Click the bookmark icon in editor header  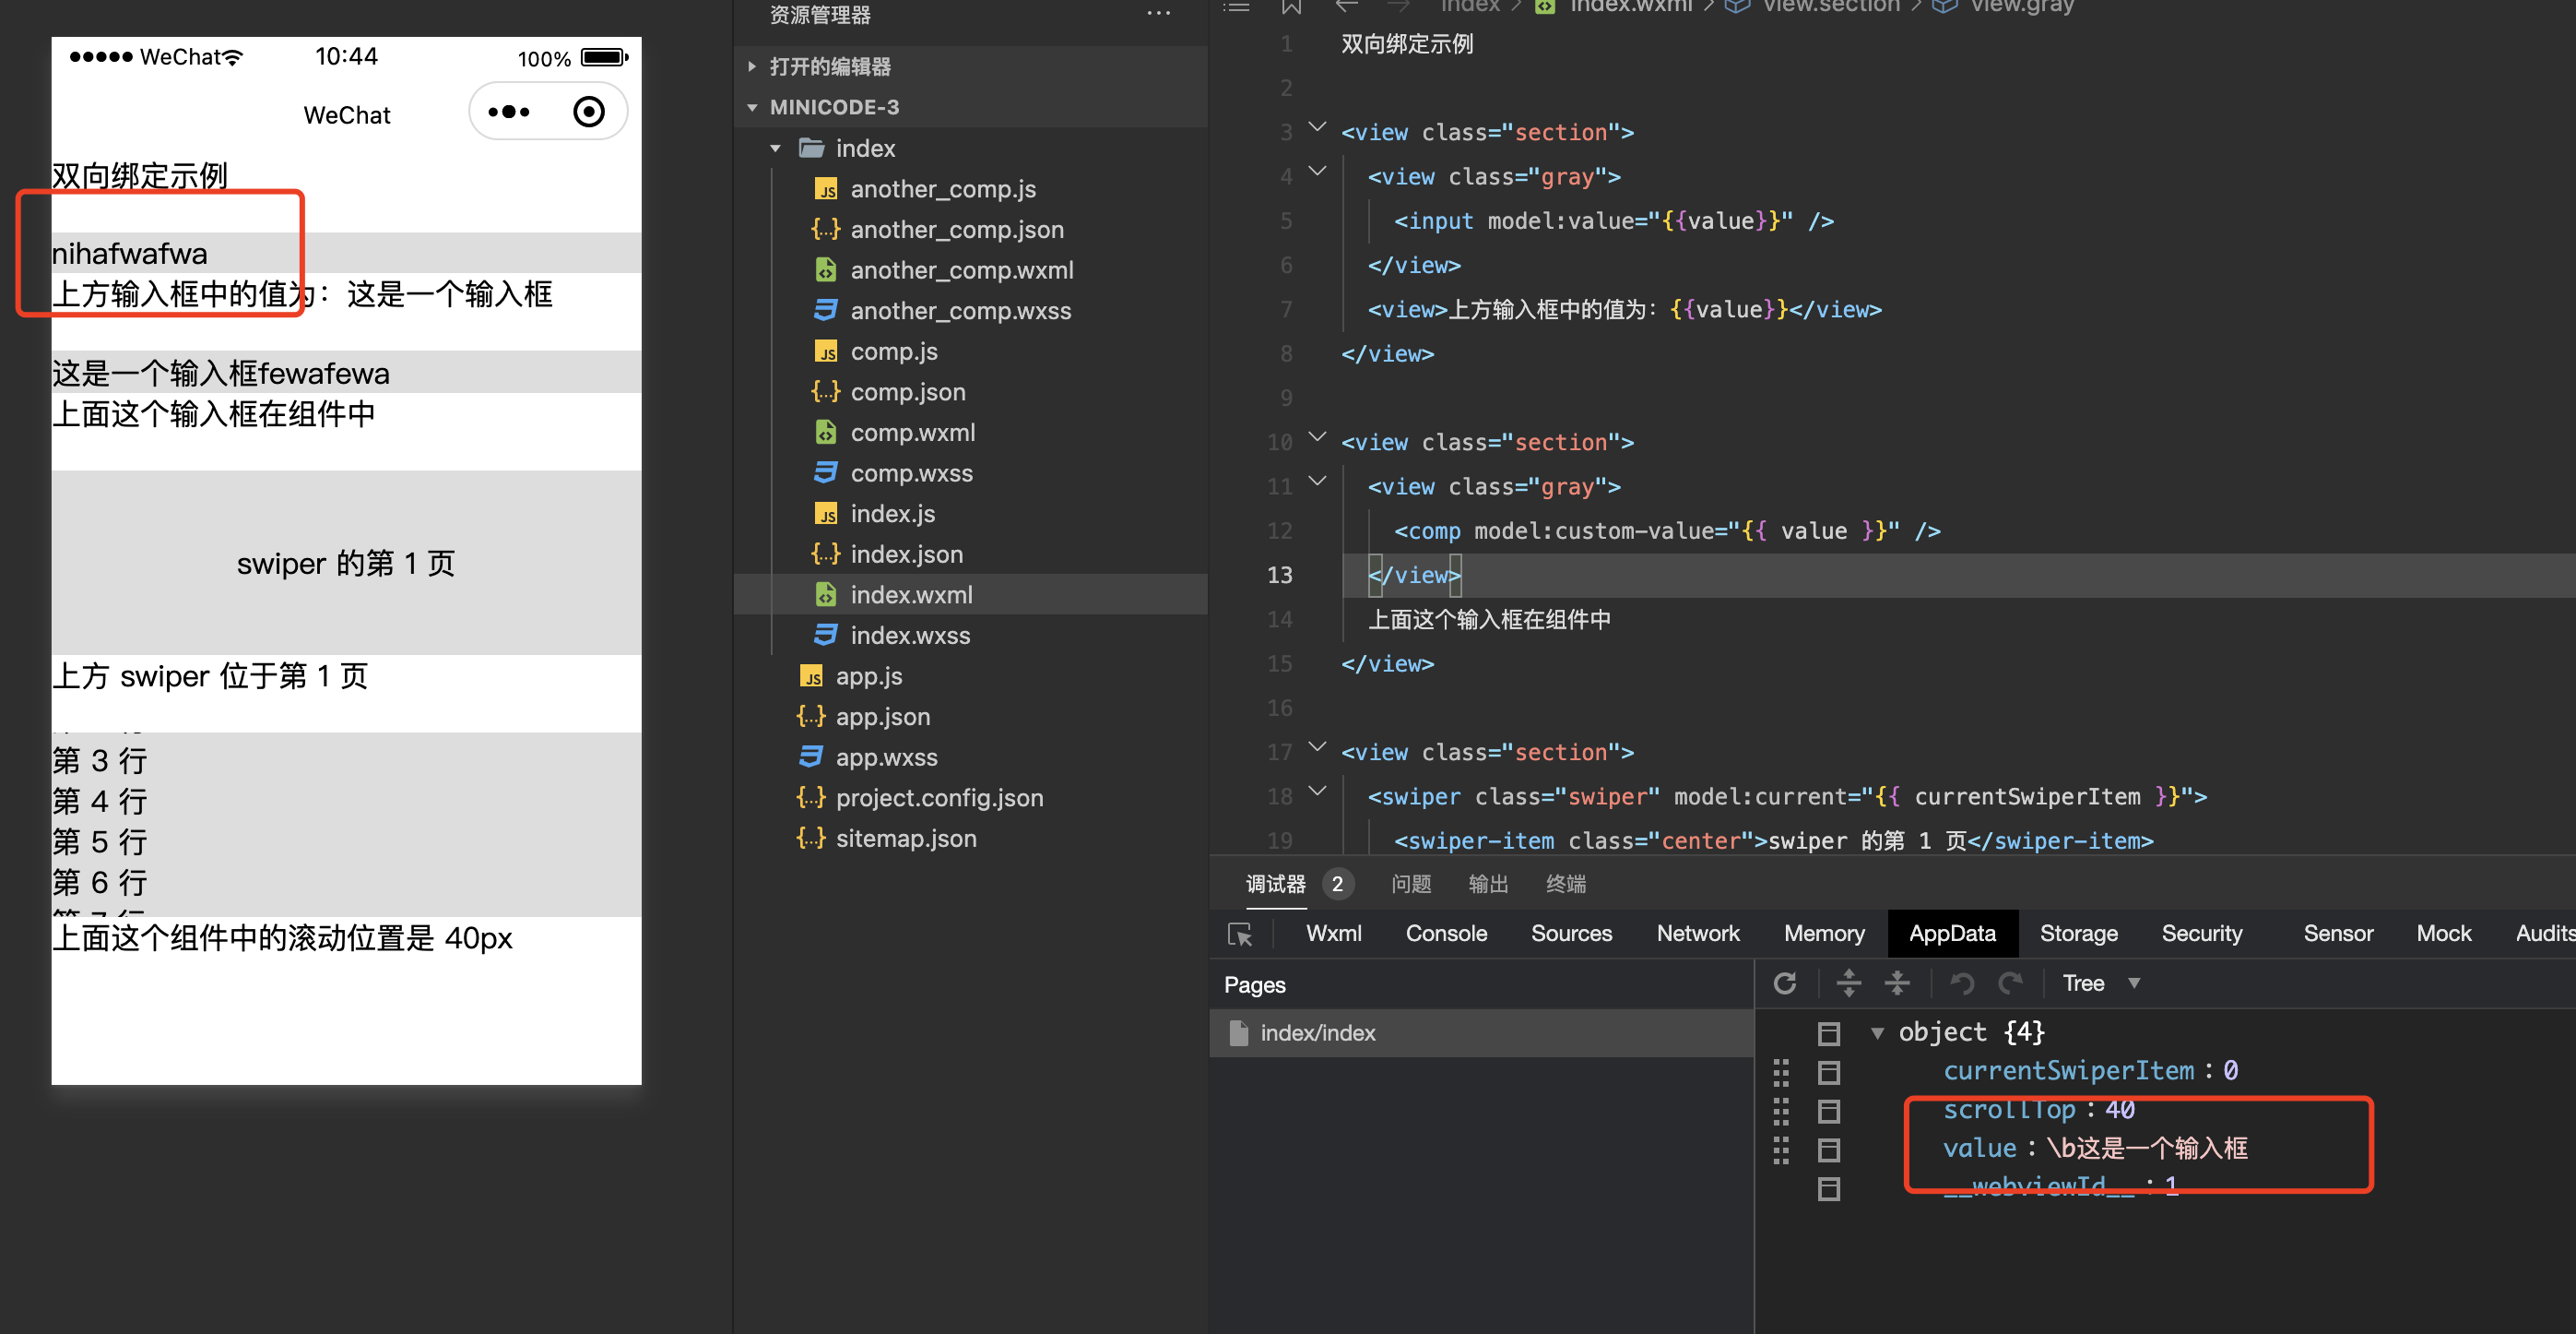pos(1291,7)
